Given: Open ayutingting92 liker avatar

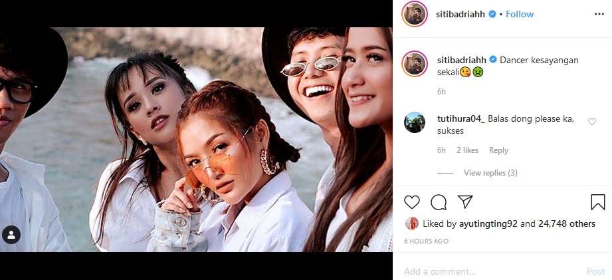Looking at the screenshot, I should pyautogui.click(x=411, y=223).
